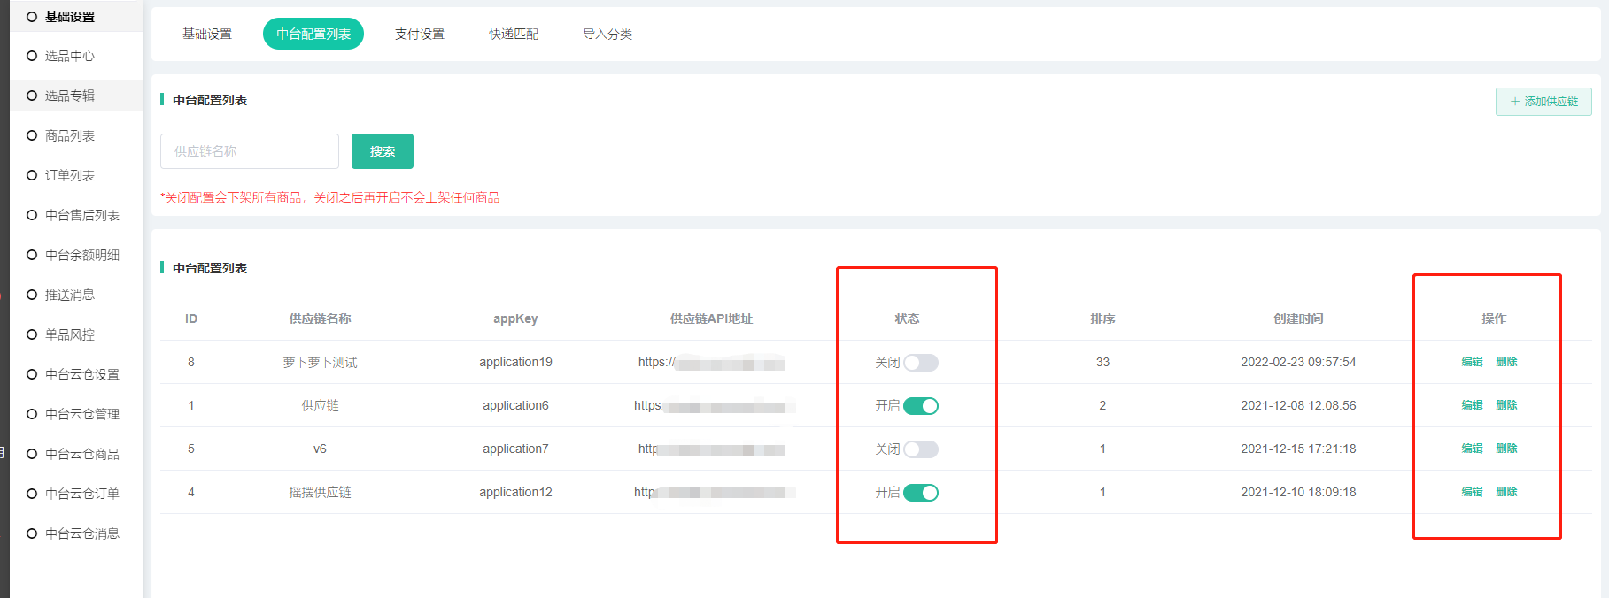
Task: Click the circle icon beside 单典风控
Action: (32, 334)
